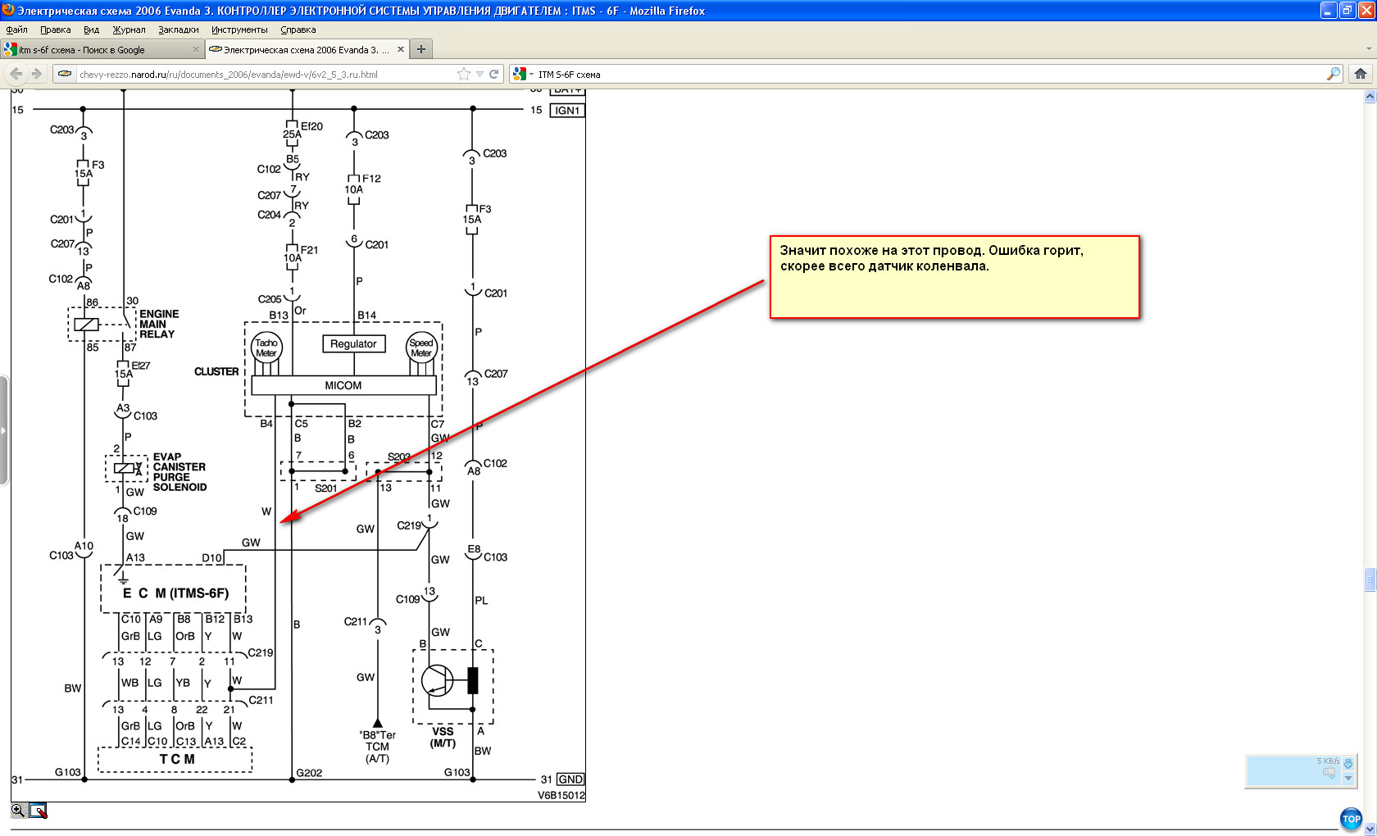Viewport: 1377px width, 836px height.
Task: Click the vertical scrollbar down arrow
Action: coord(1370,829)
